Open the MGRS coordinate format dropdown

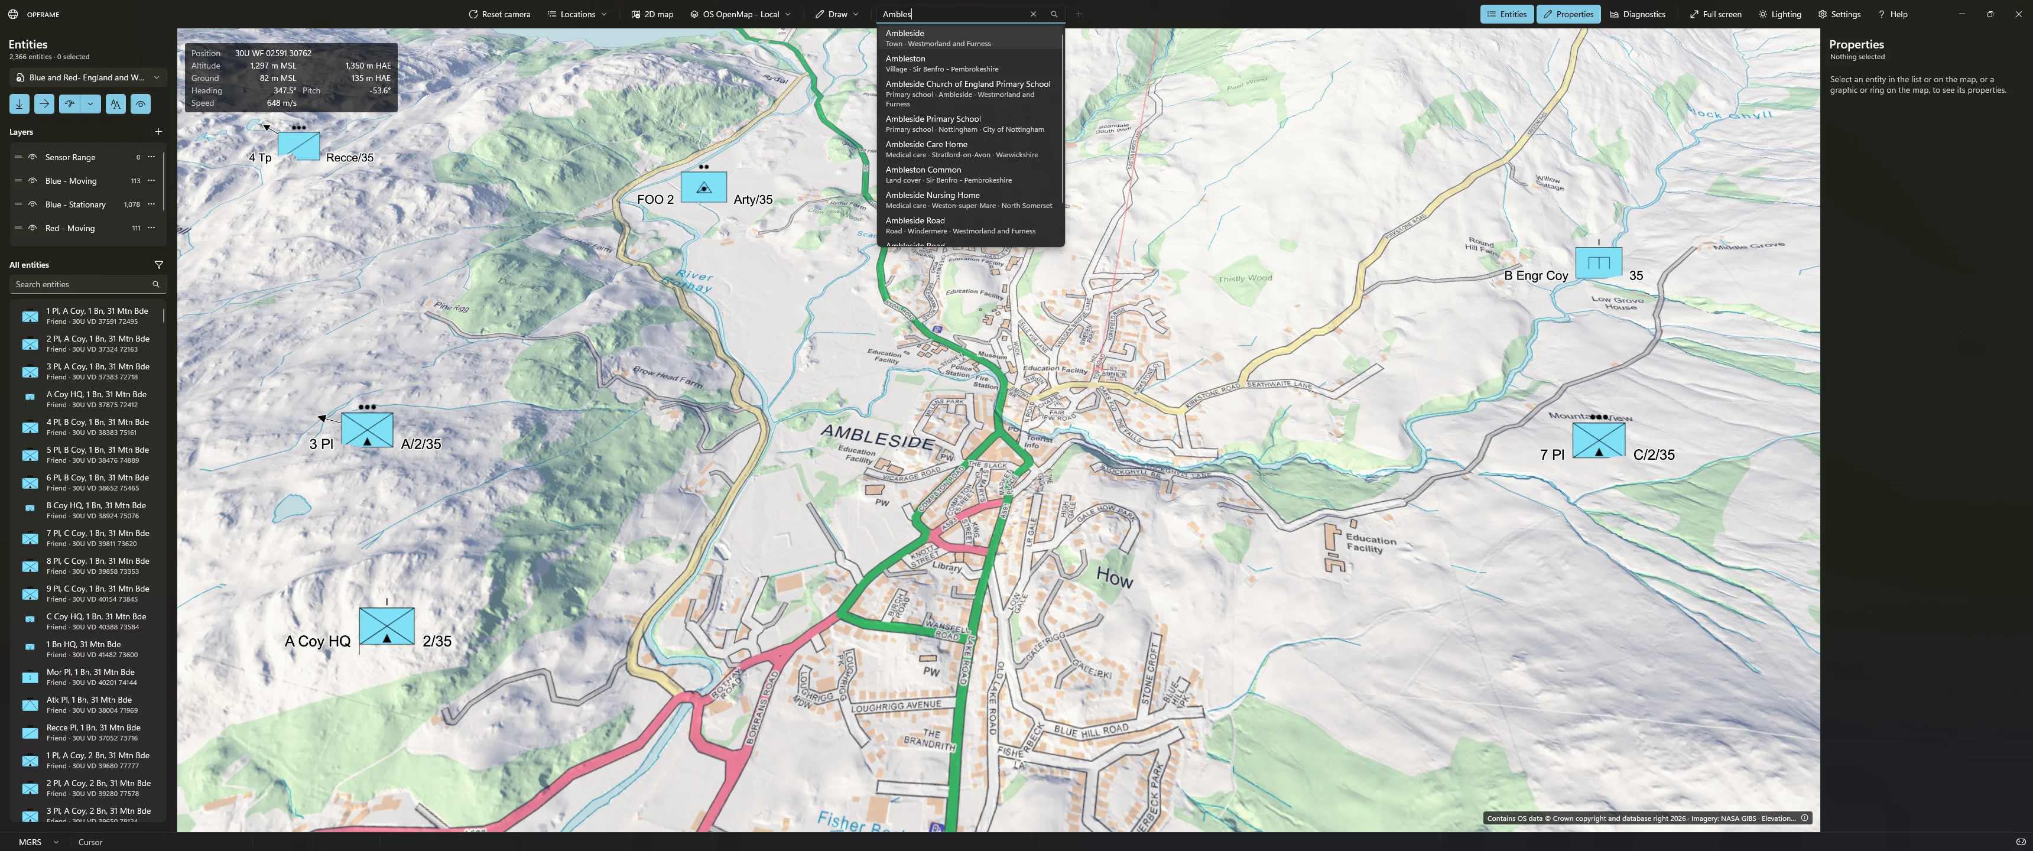[38, 842]
